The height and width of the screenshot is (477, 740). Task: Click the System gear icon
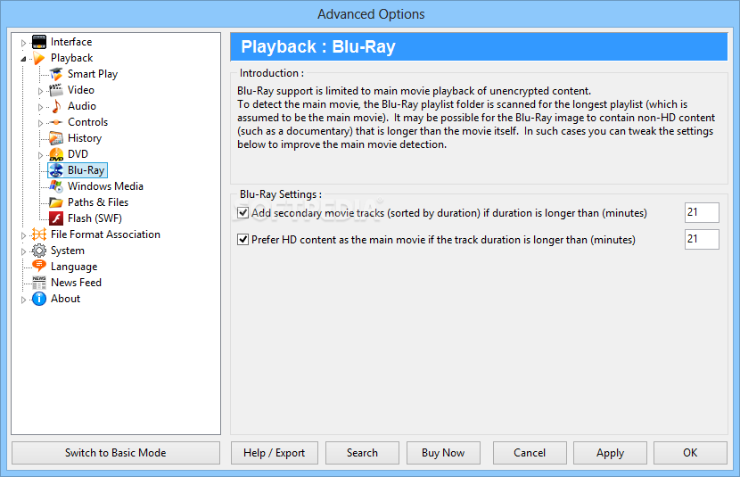point(39,251)
